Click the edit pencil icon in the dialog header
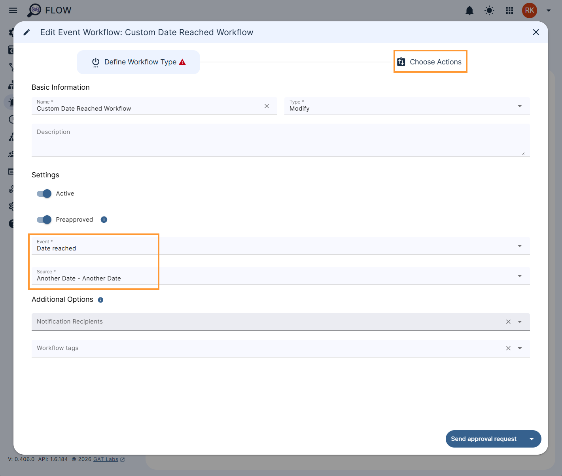Image resolution: width=562 pixels, height=476 pixels. 26,32
